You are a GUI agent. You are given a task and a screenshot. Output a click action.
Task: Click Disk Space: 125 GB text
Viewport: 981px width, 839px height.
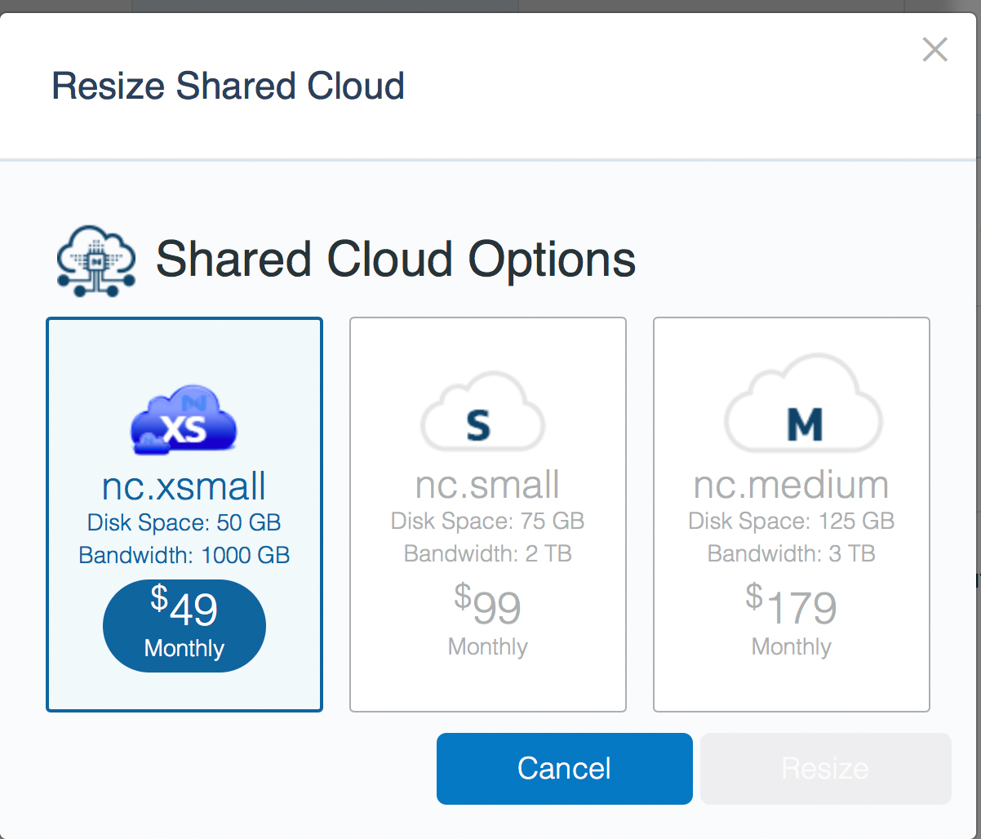coord(792,521)
